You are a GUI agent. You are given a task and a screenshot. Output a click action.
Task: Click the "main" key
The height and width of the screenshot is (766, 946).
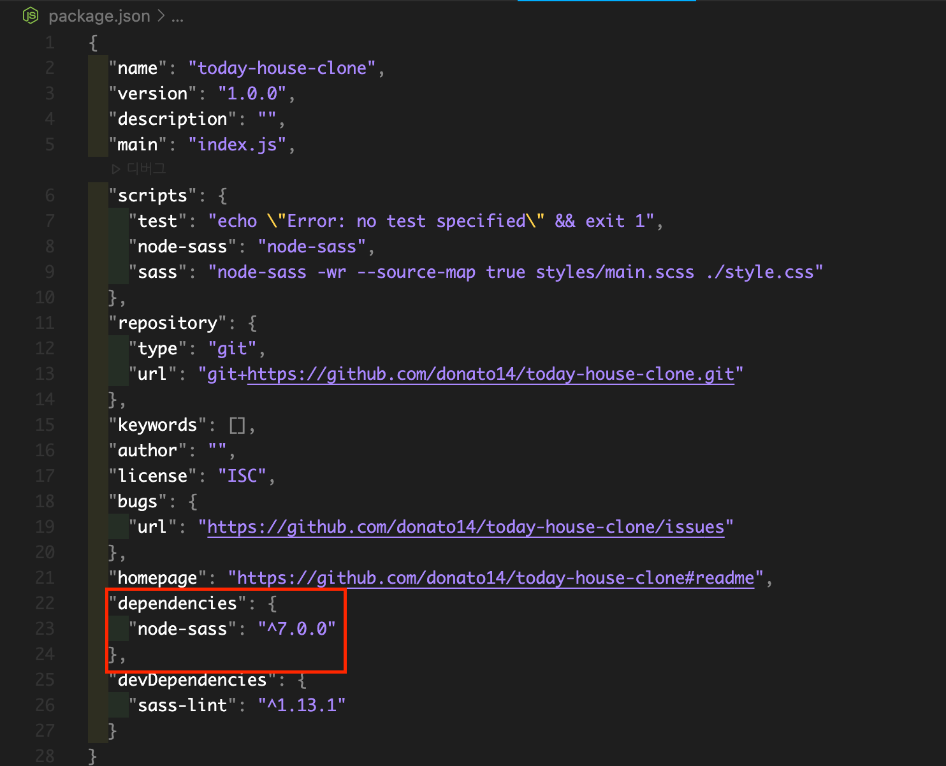click(x=138, y=145)
